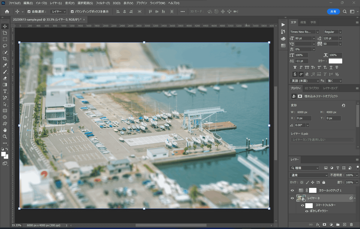The width and height of the screenshot is (360, 229).
Task: Create a new group folder icon
Action: pos(338,225)
